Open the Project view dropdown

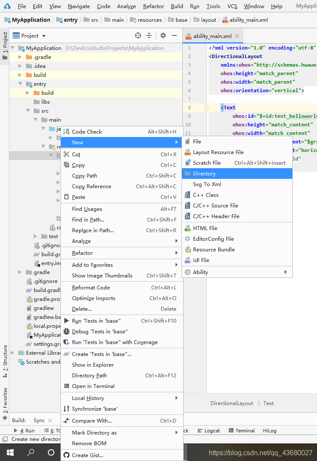[x=29, y=36]
